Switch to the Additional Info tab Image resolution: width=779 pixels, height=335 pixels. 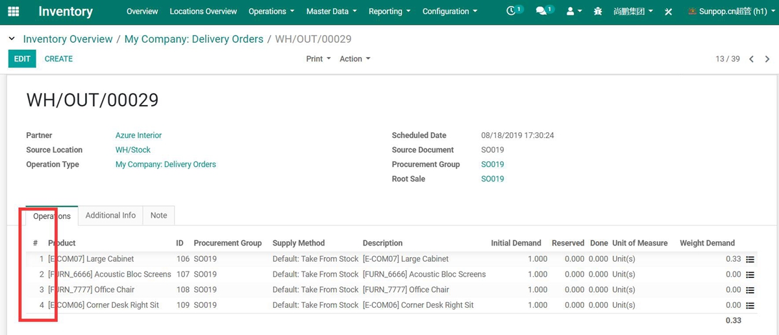coord(110,216)
